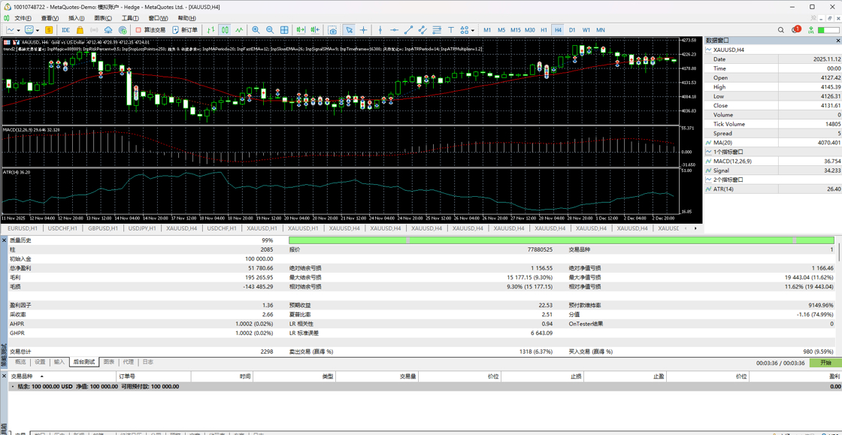
Task: Open the virtual hosting cloud icon
Action: click(108, 30)
